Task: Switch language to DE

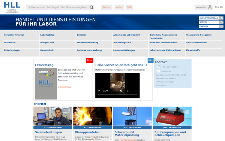Action: (216, 7)
